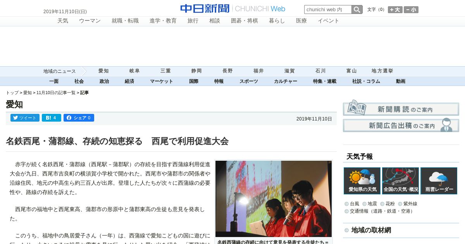This screenshot has width=465, height=244.
Task: Open the 囲碁・将棋 top menu
Action: tap(245, 21)
